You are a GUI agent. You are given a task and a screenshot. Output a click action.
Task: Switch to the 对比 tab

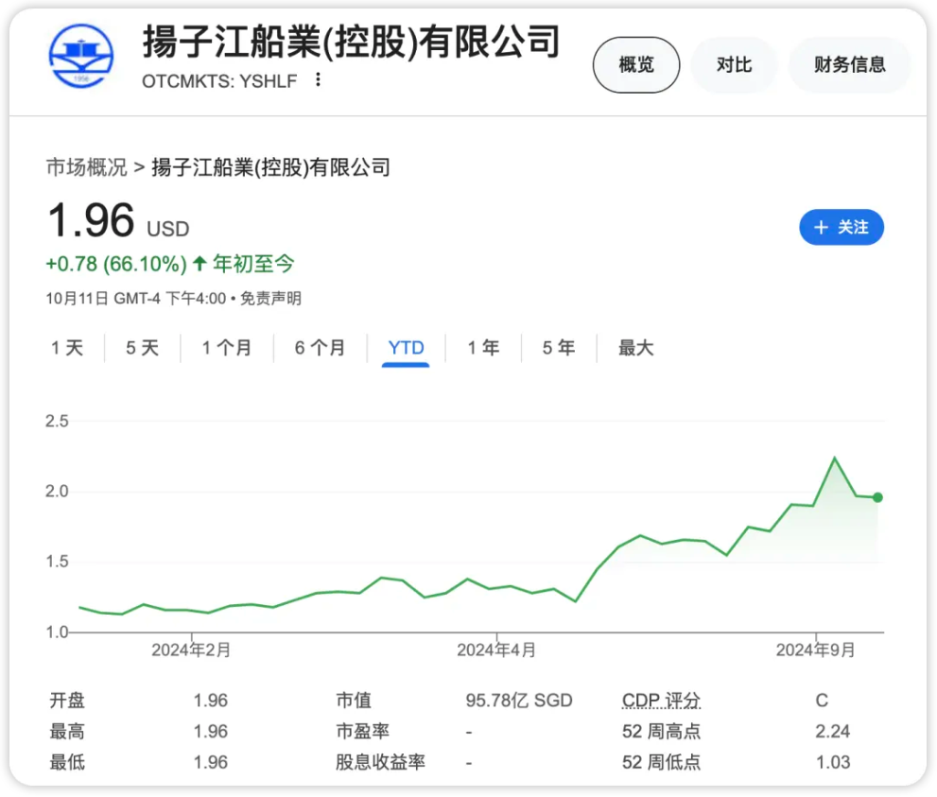[x=734, y=64]
